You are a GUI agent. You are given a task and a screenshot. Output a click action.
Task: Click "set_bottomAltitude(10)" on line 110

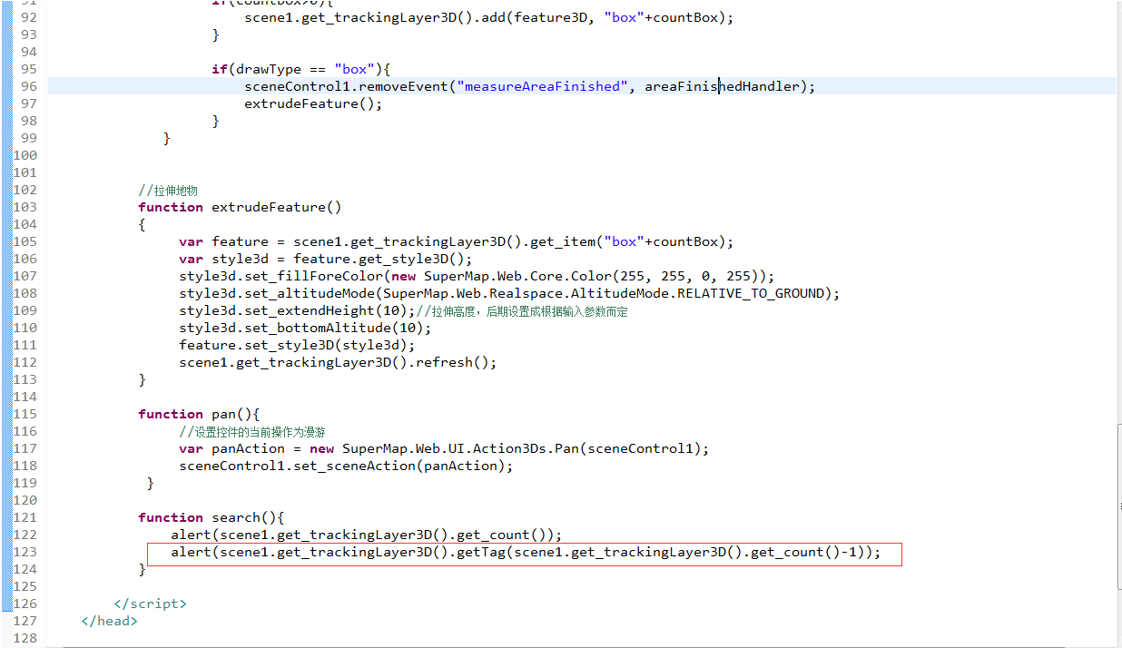coord(330,328)
